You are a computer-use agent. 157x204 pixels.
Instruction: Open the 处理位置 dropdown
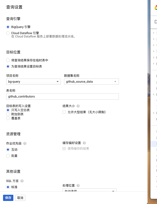click(x=89, y=190)
